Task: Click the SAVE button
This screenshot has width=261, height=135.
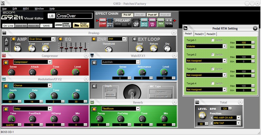Action: 46,26
